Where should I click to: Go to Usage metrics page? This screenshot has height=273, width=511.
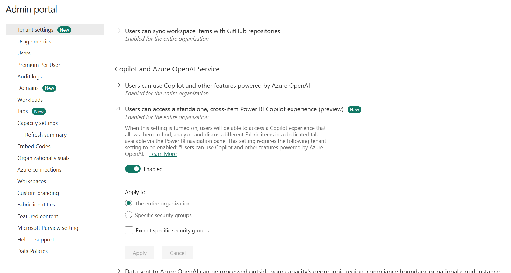pyautogui.click(x=34, y=42)
